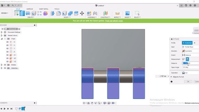This screenshot has width=199, height=112.
Task: Expand the Sketches tree node
Action: [x=2, y=68]
